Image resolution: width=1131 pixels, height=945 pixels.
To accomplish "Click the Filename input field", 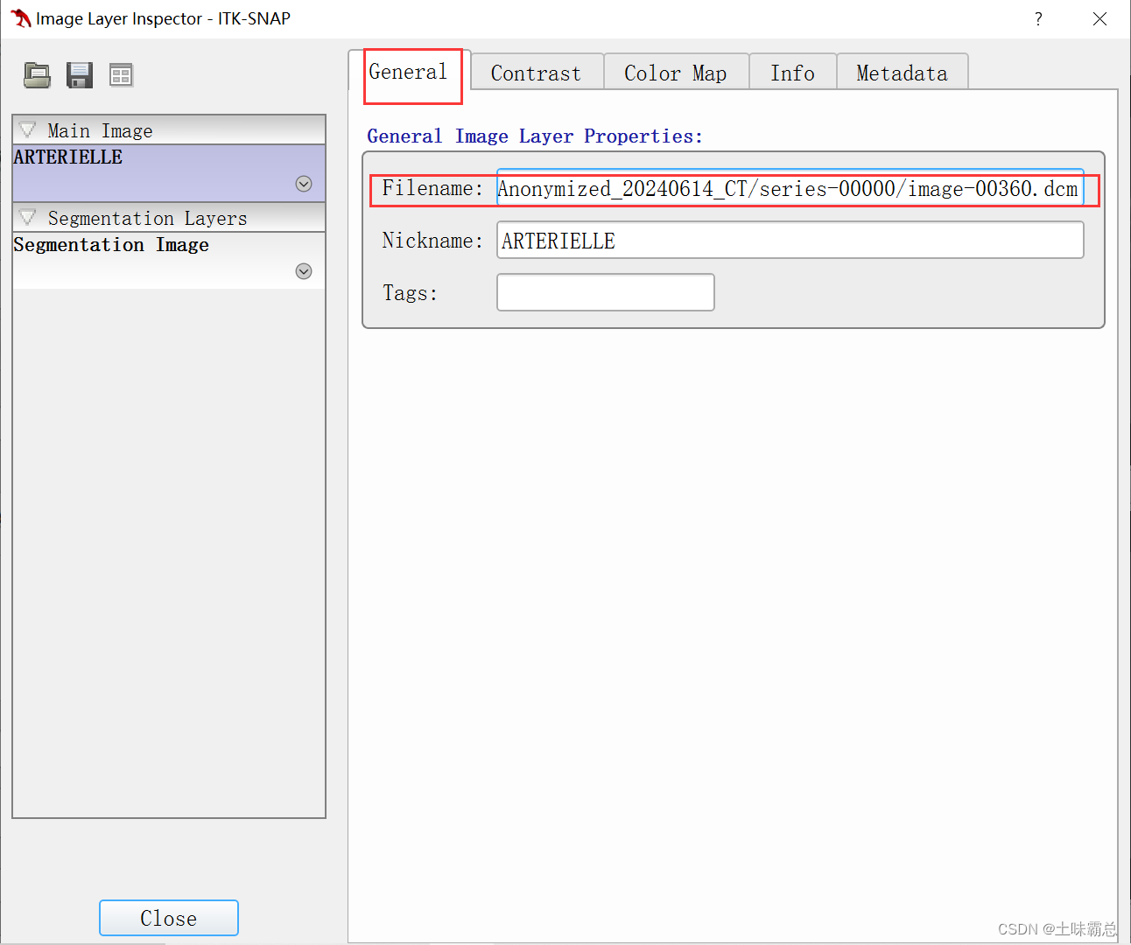I will pos(790,188).
